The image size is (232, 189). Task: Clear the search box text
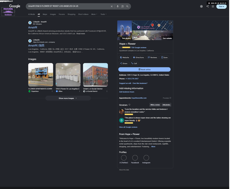[112, 7]
